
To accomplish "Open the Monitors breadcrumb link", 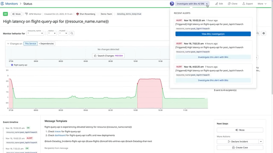I will [x=12, y=4].
